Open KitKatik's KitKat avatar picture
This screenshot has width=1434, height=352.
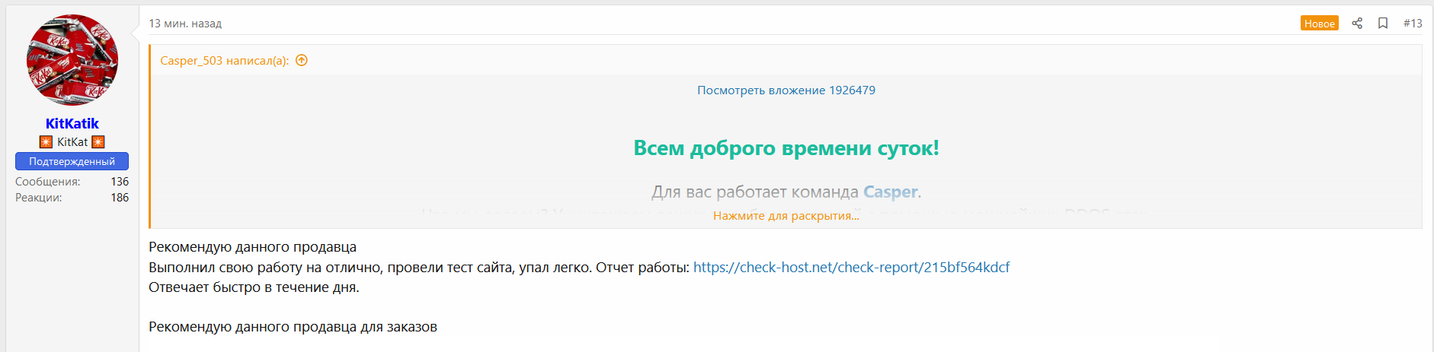72,60
